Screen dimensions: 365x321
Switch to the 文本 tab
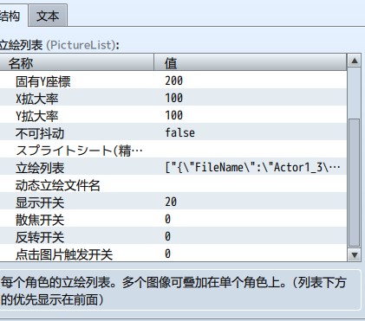coord(48,16)
